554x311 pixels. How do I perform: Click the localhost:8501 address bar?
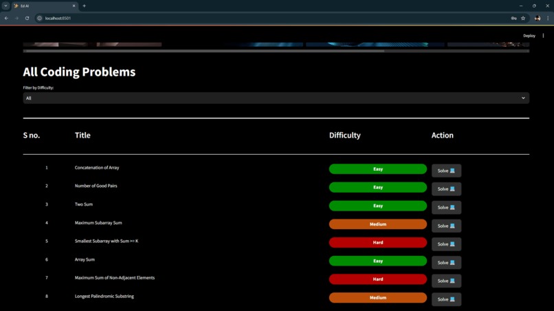coord(276,18)
